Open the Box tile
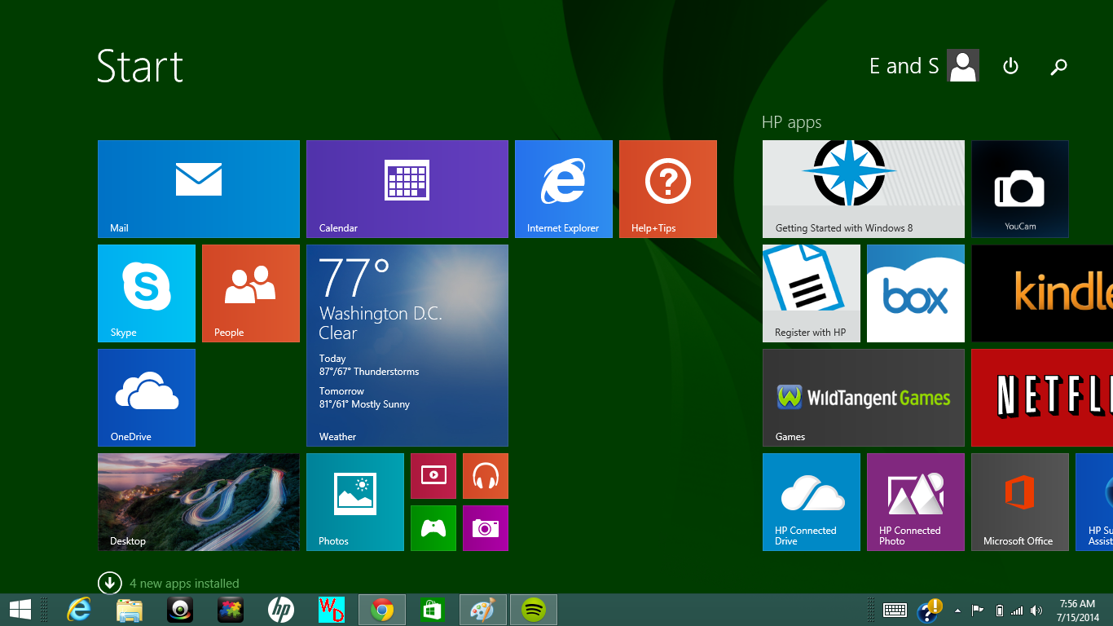 (916, 293)
